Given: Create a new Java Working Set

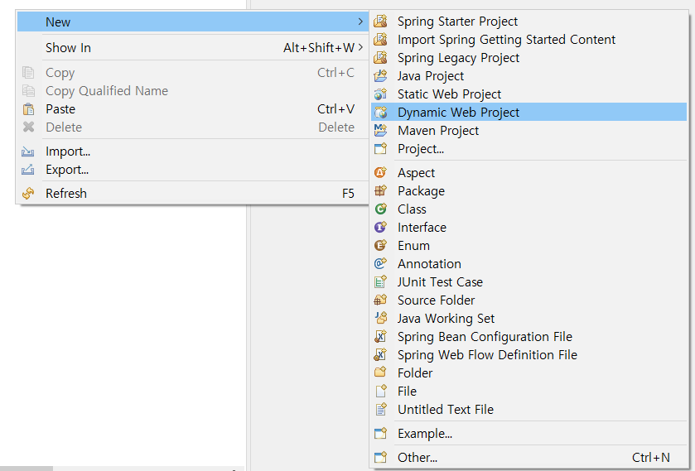Looking at the screenshot, I should pyautogui.click(x=528, y=318).
